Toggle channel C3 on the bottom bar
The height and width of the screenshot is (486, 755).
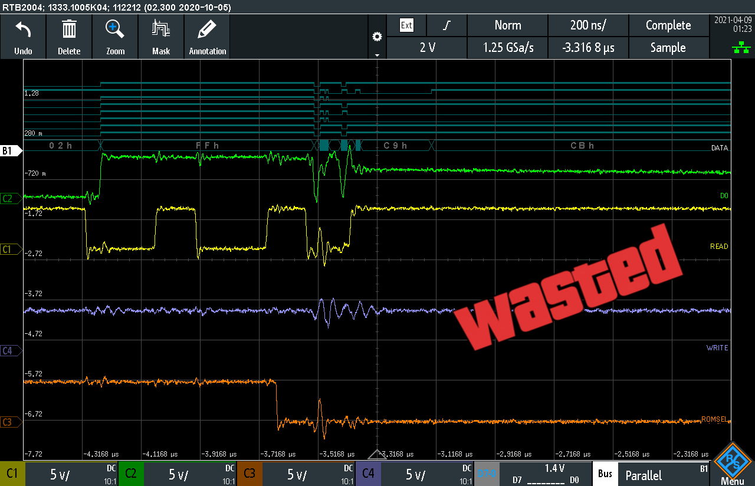point(249,474)
